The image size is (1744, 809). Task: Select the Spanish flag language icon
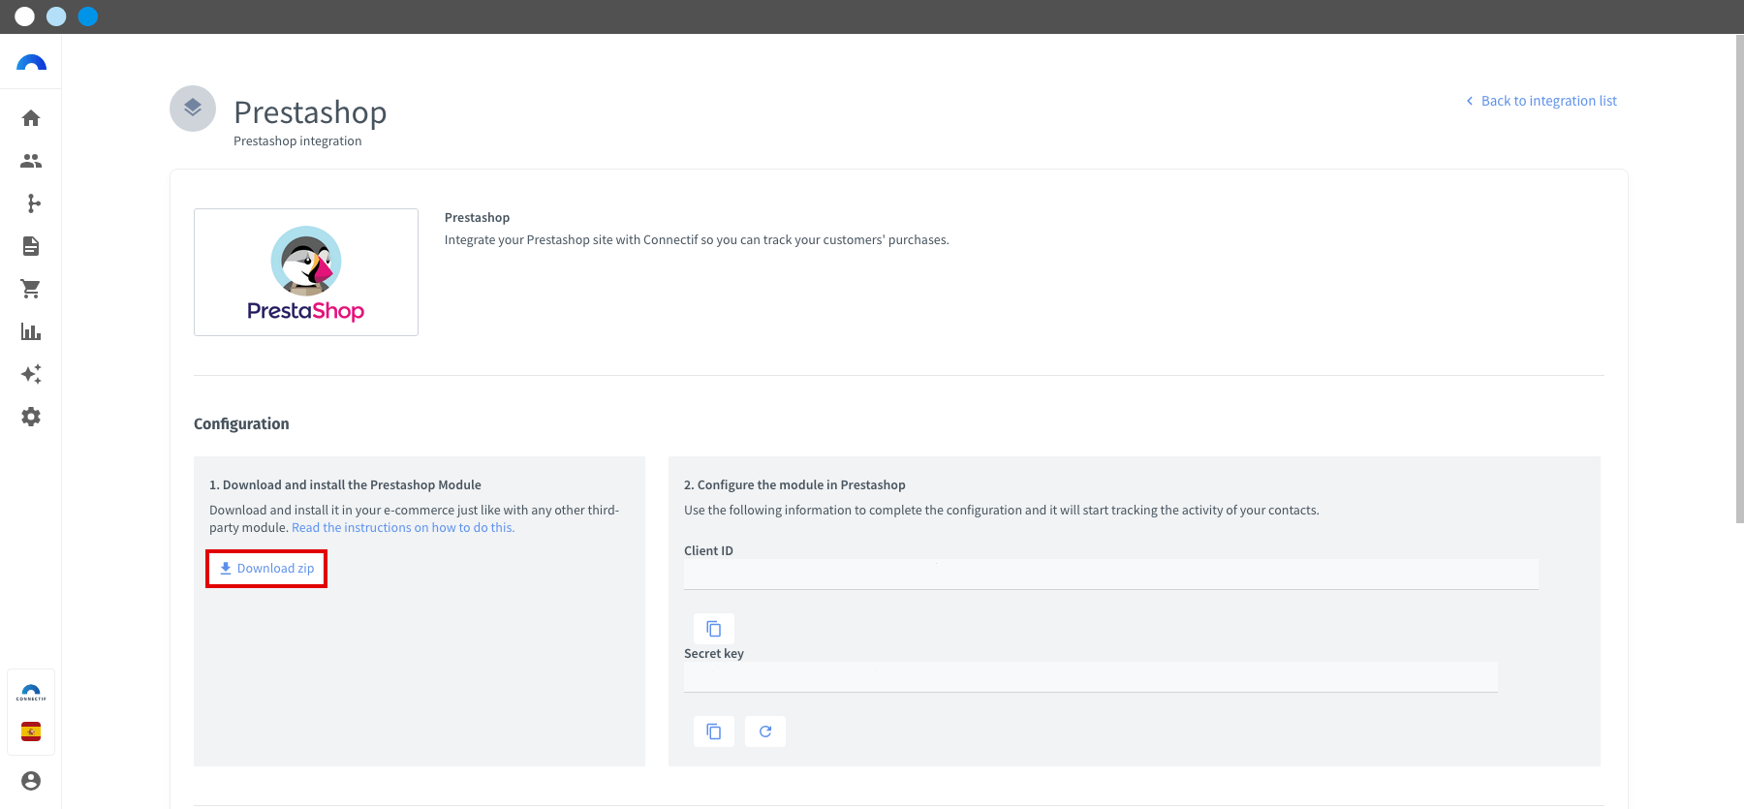(x=31, y=731)
